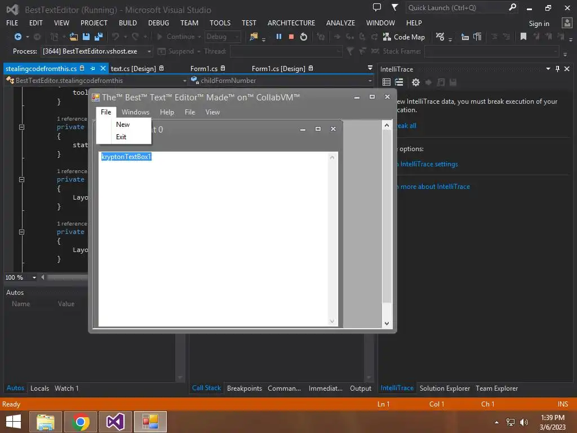Pin the stealingcodefromthis.cs tab
The height and width of the screenshot is (433, 577).
93,68
